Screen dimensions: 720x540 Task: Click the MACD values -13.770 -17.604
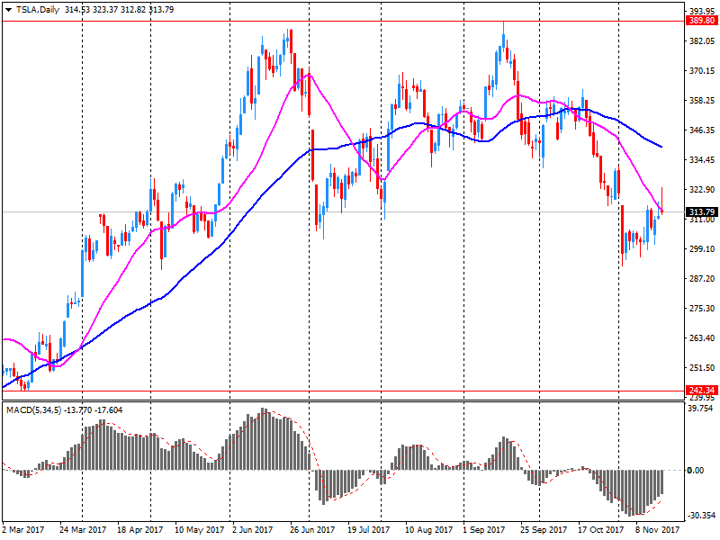pyautogui.click(x=93, y=410)
